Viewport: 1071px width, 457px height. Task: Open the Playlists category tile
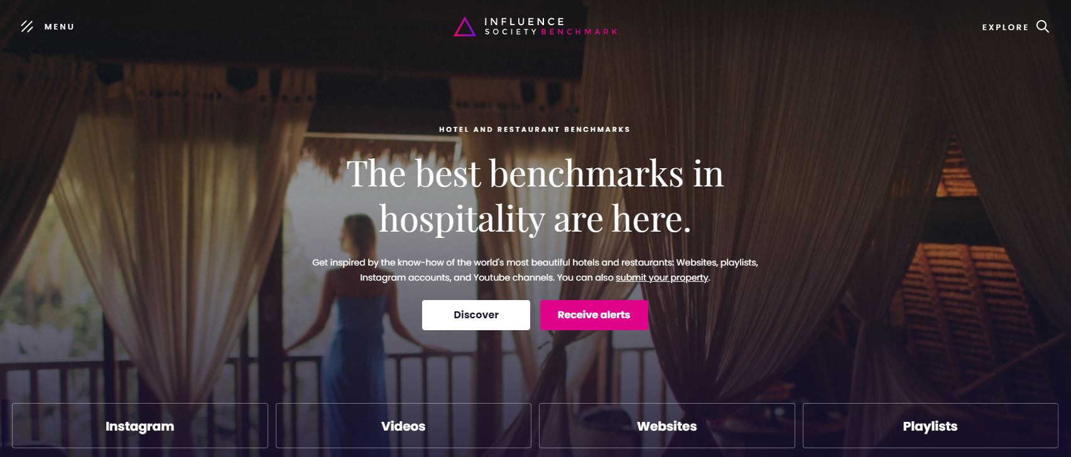click(930, 426)
